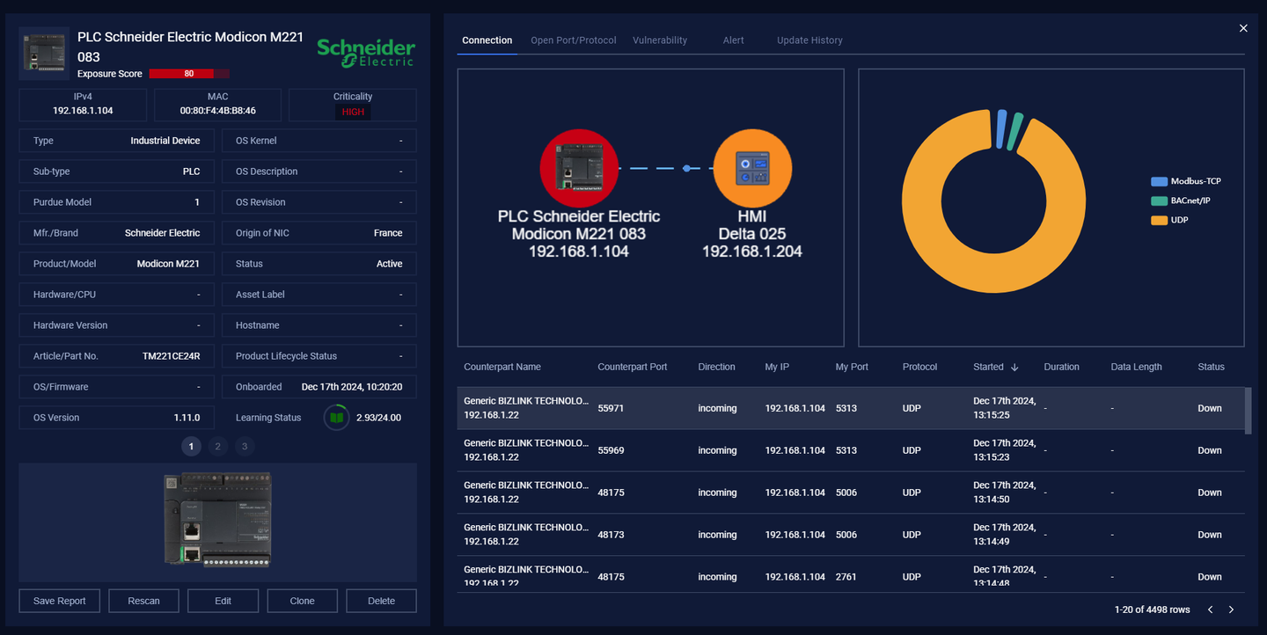The width and height of the screenshot is (1267, 635).
Task: Show device image page 1
Action: (x=191, y=447)
